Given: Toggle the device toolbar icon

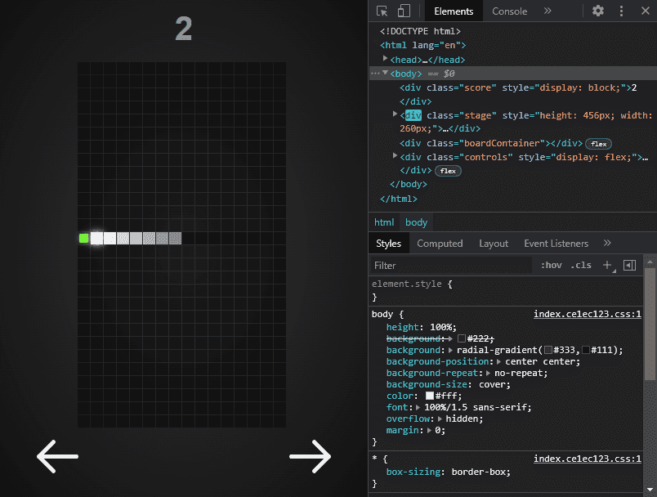Looking at the screenshot, I should (x=404, y=11).
